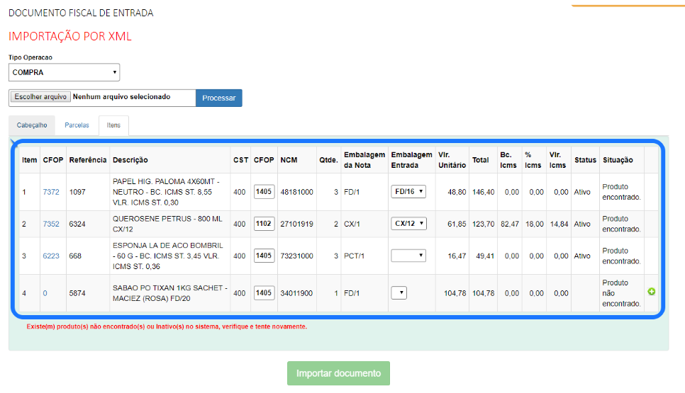
Task: Switch to the Parcelas tab
Action: pyautogui.click(x=77, y=125)
